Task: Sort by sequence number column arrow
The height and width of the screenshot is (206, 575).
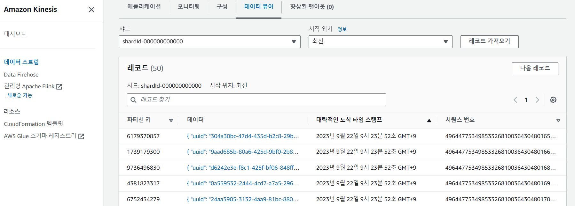Action: 558,121
